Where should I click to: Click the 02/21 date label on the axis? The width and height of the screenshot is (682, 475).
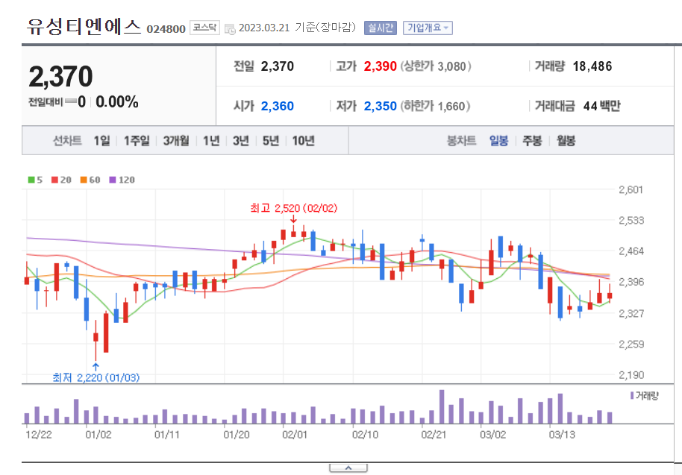[434, 435]
